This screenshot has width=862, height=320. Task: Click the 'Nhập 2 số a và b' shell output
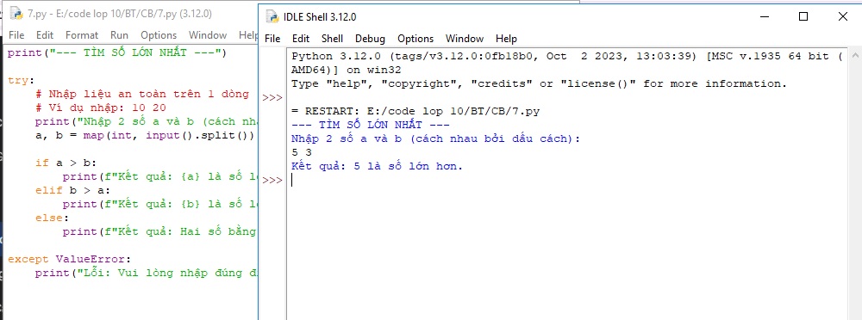pos(436,138)
